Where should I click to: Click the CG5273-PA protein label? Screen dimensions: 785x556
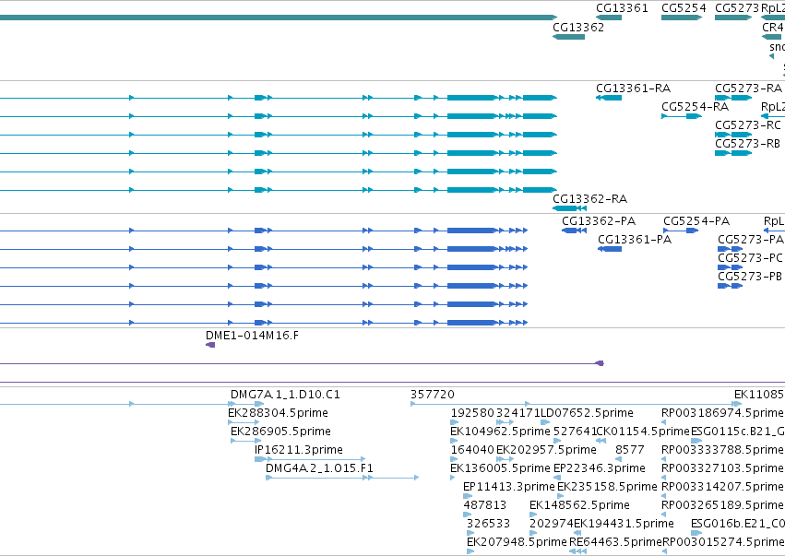point(751,239)
